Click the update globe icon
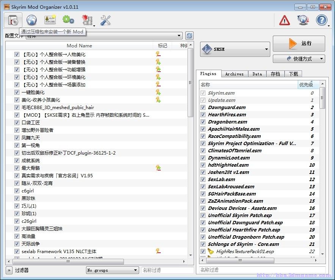Viewport: 335px width, 280px height. click(303, 20)
